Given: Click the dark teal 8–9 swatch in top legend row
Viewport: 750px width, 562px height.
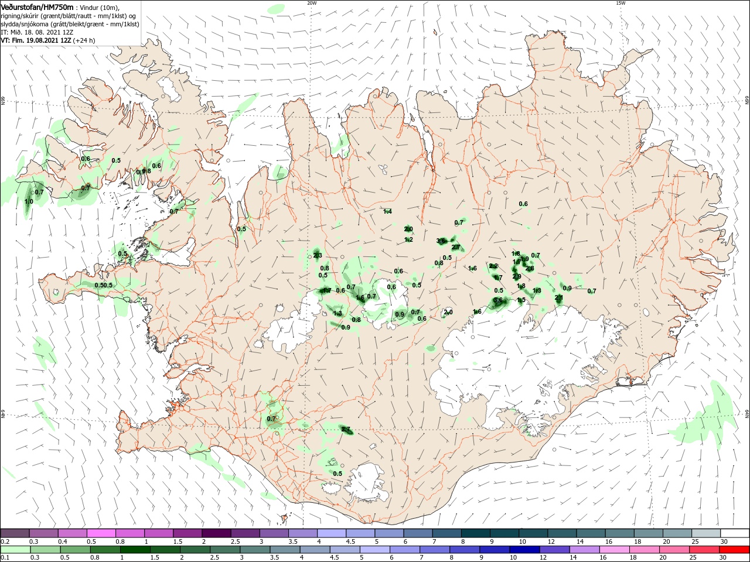Looking at the screenshot, I should click(476, 533).
